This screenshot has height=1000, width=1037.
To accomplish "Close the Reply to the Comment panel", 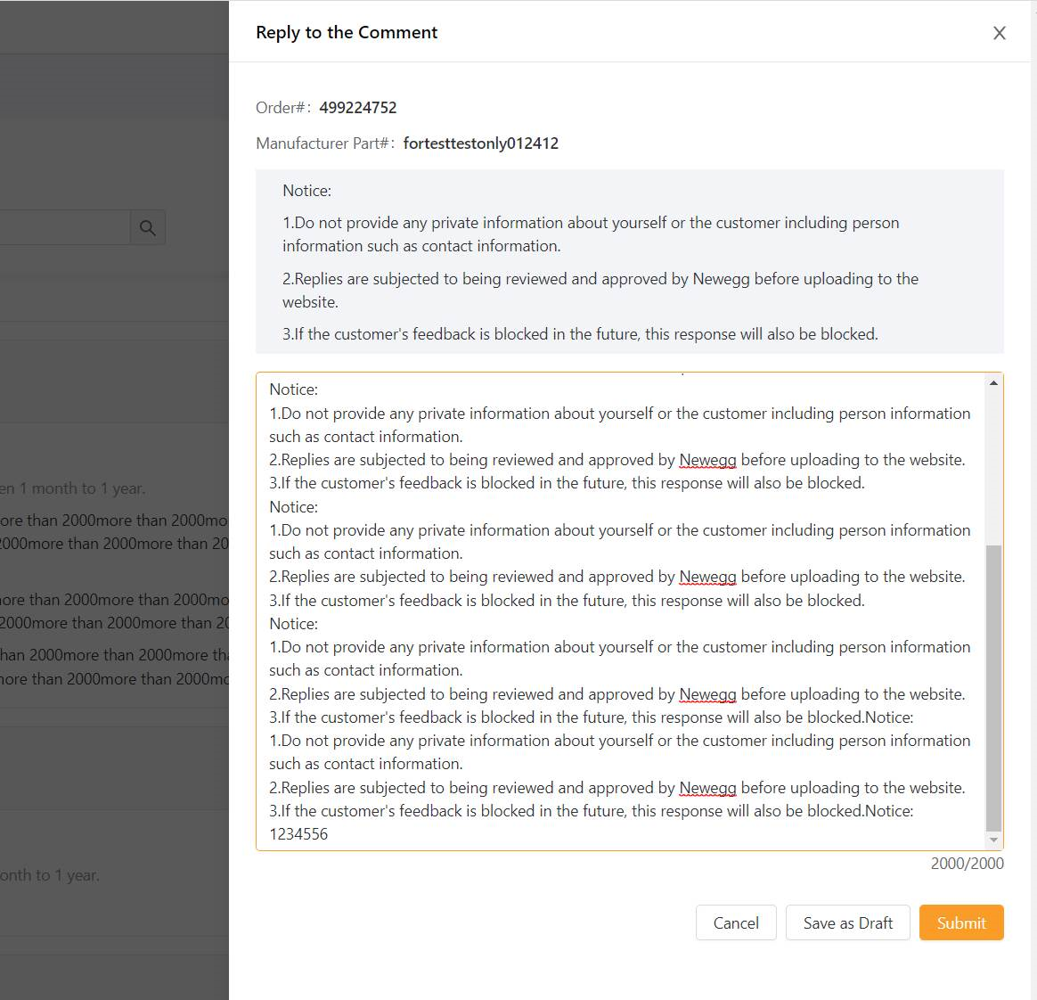I will pyautogui.click(x=999, y=33).
